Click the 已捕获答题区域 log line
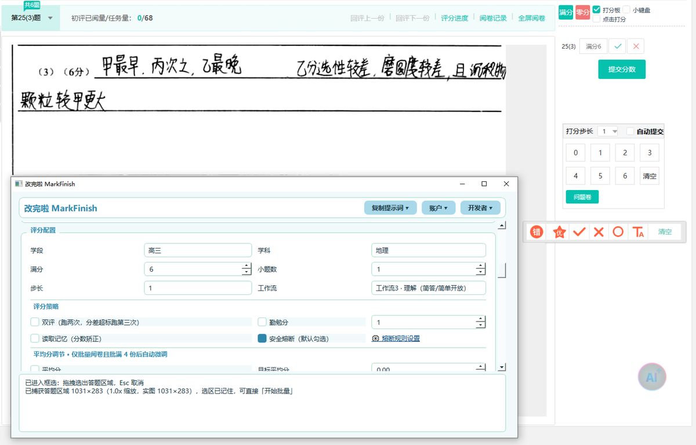 [159, 391]
